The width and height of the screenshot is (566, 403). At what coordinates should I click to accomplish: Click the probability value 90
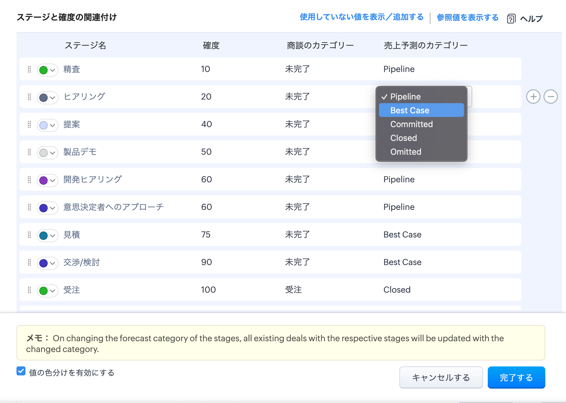(207, 262)
